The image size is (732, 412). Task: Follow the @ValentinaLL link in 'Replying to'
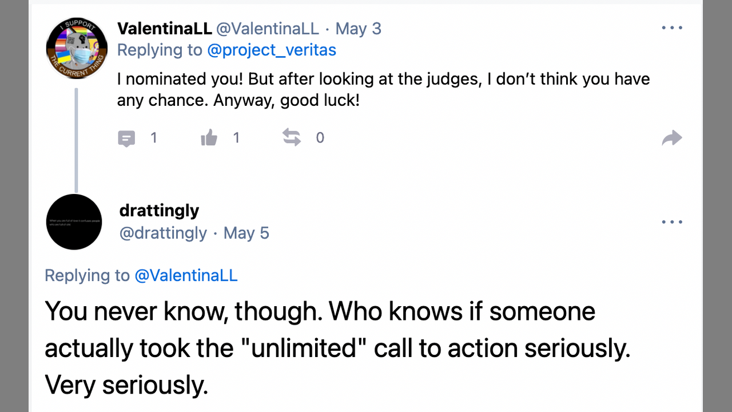click(x=186, y=275)
